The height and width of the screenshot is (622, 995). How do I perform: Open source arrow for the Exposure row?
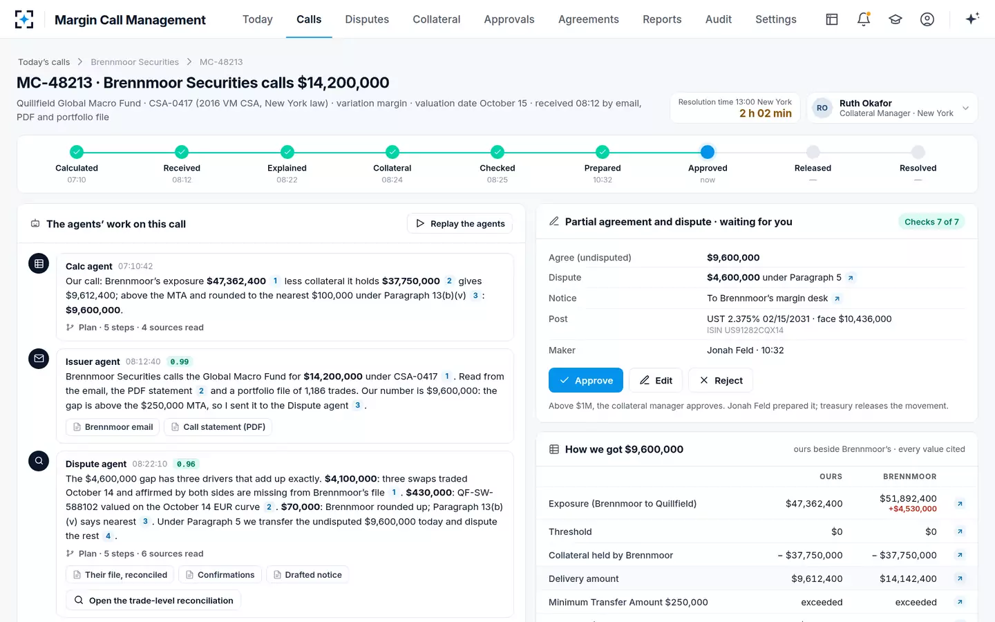(960, 504)
